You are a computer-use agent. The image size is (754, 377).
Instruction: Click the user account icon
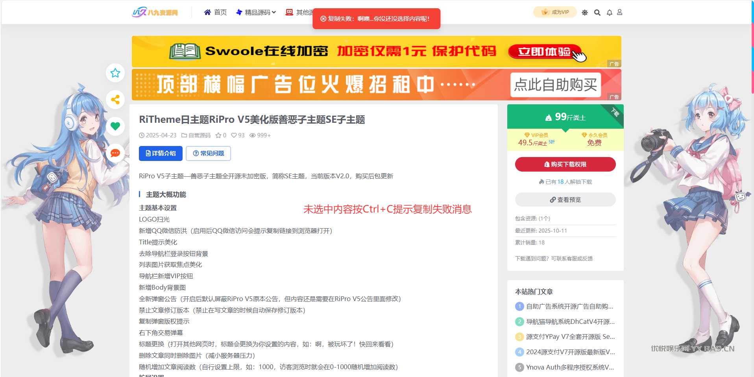click(x=619, y=13)
